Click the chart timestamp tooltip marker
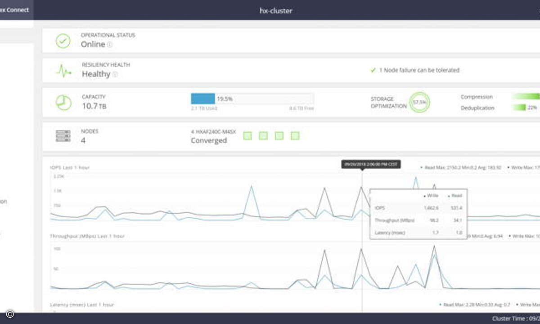This screenshot has width=540, height=324. pyautogui.click(x=371, y=165)
